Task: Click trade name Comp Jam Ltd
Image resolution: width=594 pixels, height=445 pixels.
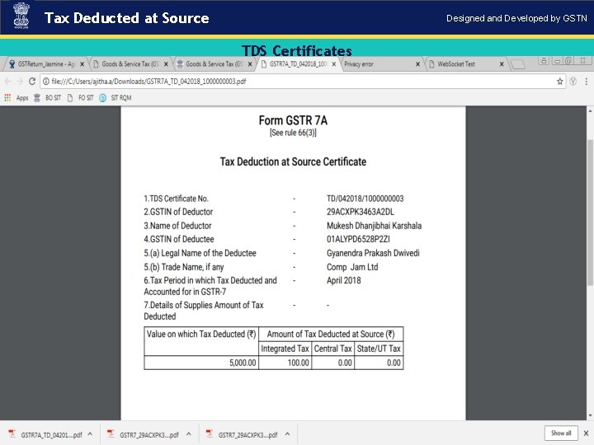Action: tap(352, 267)
